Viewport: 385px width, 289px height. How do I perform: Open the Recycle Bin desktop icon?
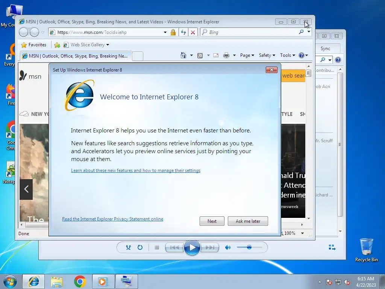coord(366,249)
